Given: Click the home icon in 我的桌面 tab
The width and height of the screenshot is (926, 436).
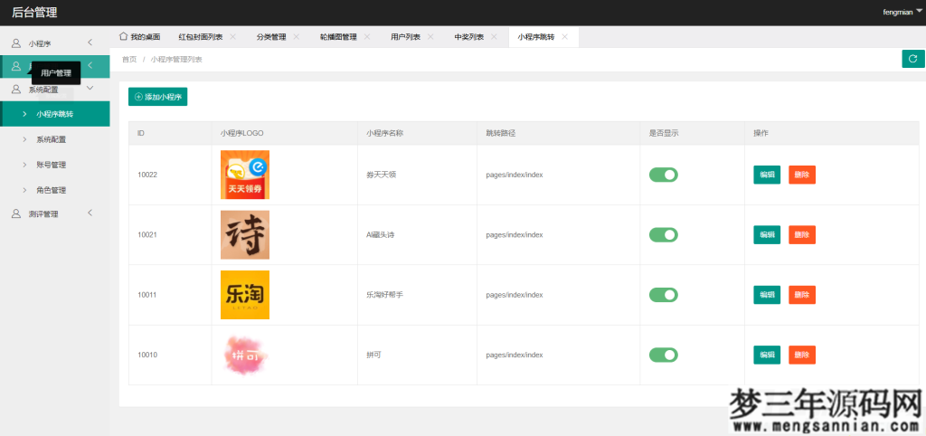Looking at the screenshot, I should [x=123, y=36].
